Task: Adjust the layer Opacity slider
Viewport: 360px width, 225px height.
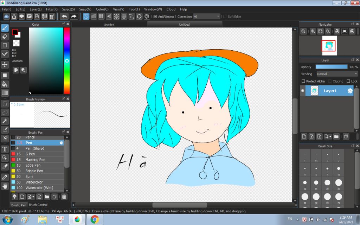Action: tap(331, 67)
